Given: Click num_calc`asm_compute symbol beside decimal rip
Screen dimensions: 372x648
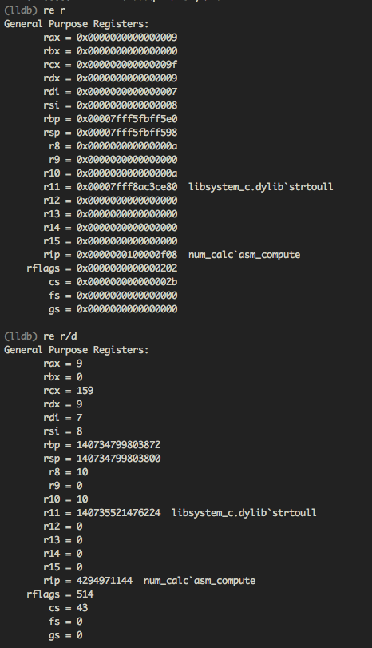Looking at the screenshot, I should tap(200, 581).
